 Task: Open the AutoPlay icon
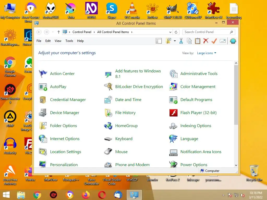(43, 87)
